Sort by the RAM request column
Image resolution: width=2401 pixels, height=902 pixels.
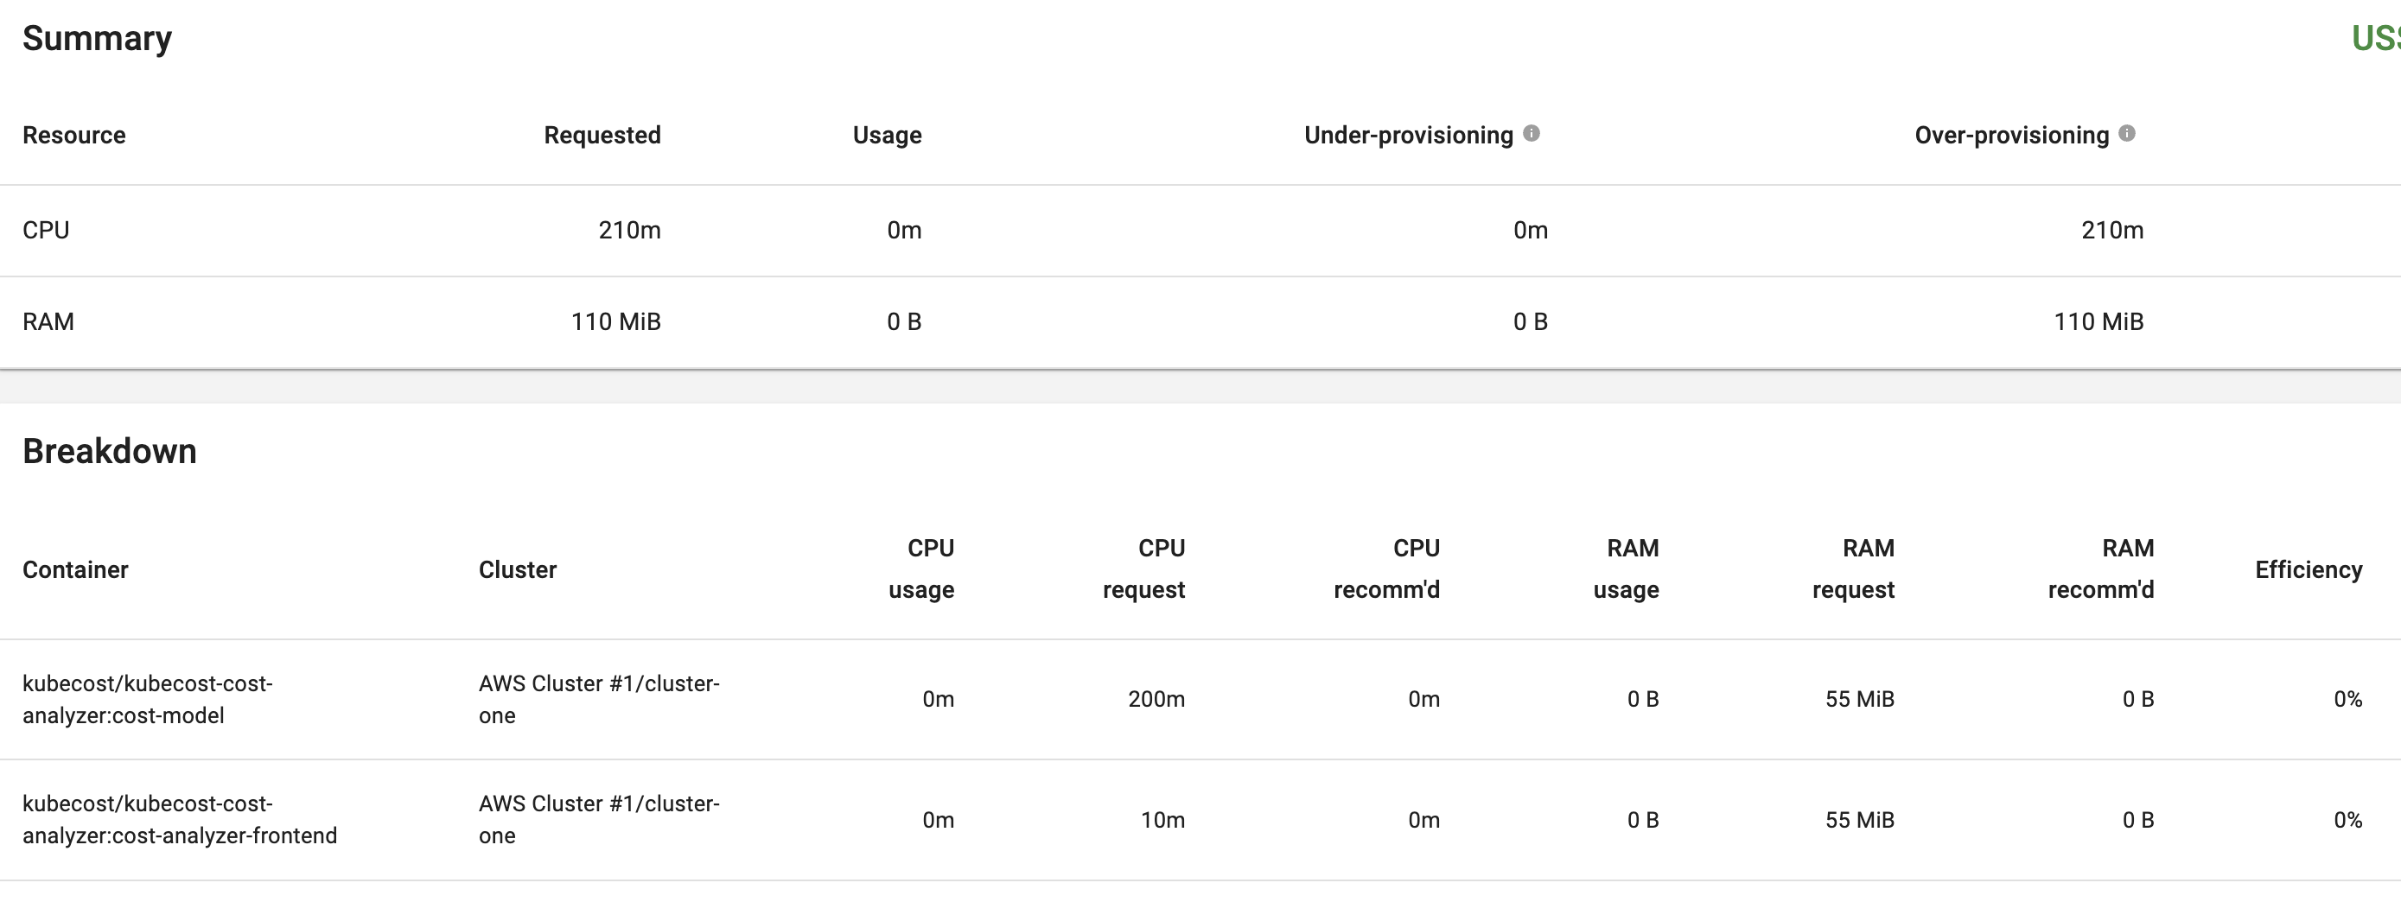[1855, 569]
